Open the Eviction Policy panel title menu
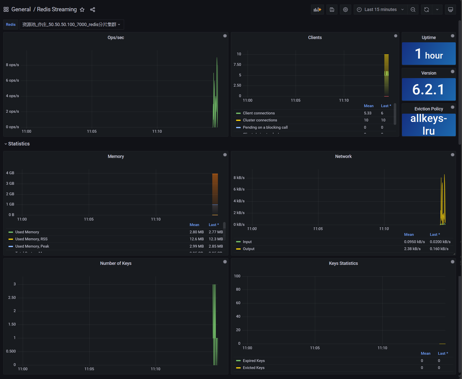 click(x=428, y=109)
